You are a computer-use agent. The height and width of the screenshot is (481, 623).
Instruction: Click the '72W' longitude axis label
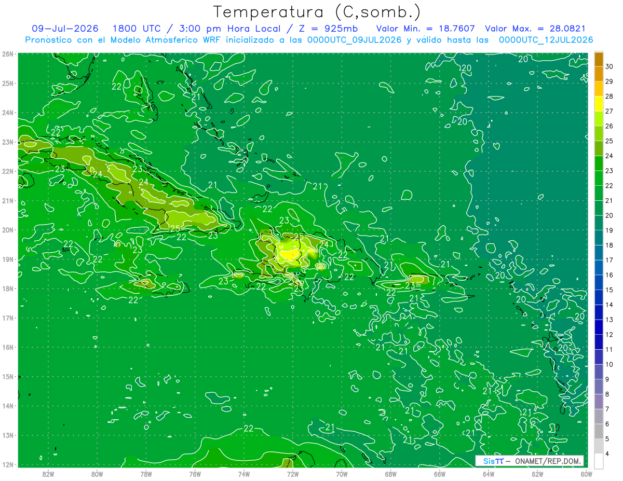[293, 474]
